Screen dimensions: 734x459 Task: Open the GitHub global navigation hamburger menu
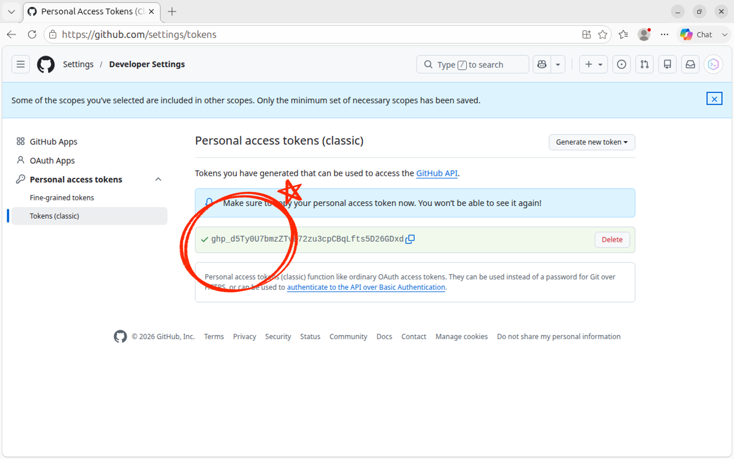21,64
